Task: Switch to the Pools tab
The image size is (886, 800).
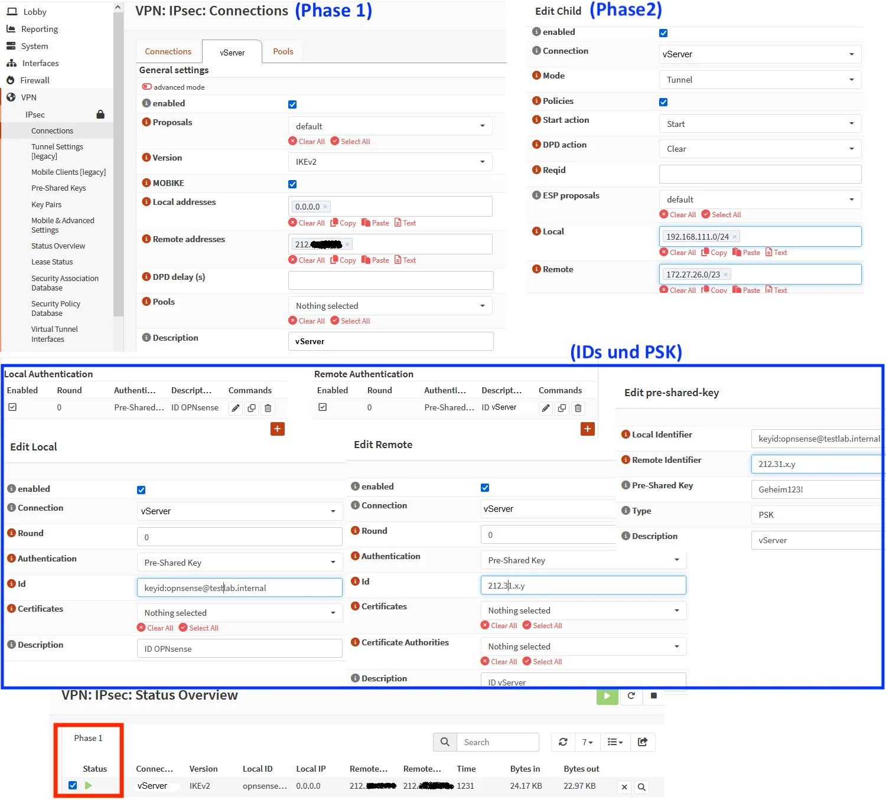Action: click(x=283, y=51)
